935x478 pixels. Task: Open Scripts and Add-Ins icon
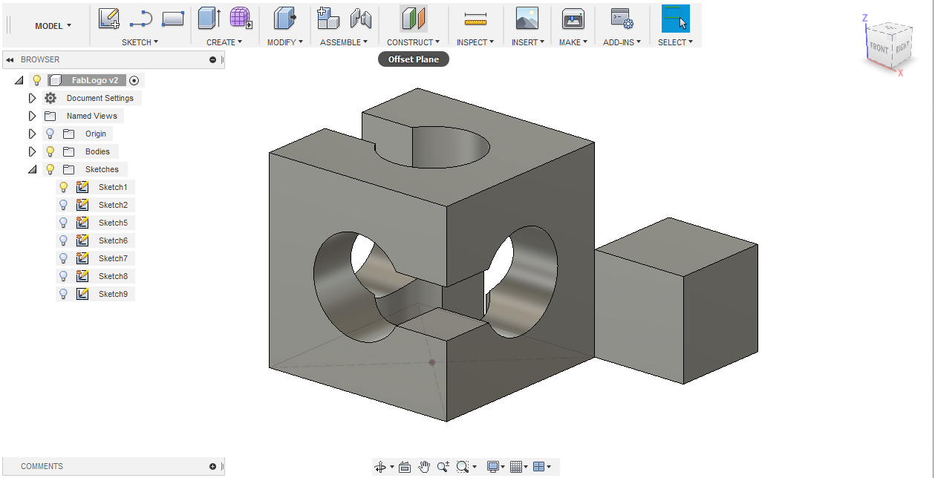coord(621,19)
